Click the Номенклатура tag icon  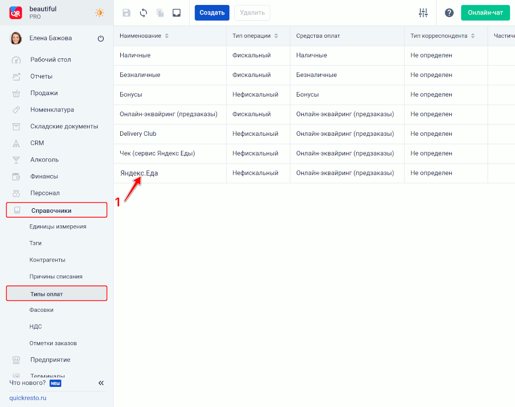(x=16, y=110)
